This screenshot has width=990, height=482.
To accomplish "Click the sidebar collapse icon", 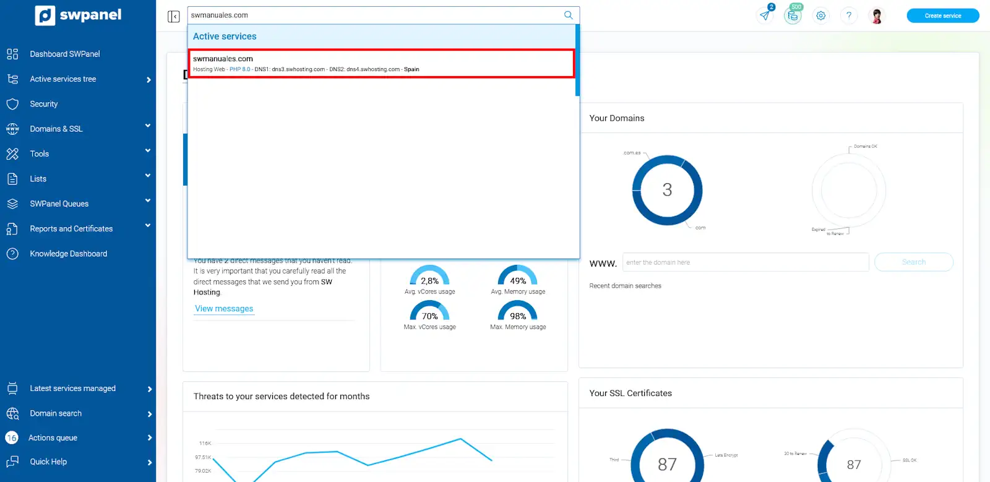I will [x=173, y=16].
